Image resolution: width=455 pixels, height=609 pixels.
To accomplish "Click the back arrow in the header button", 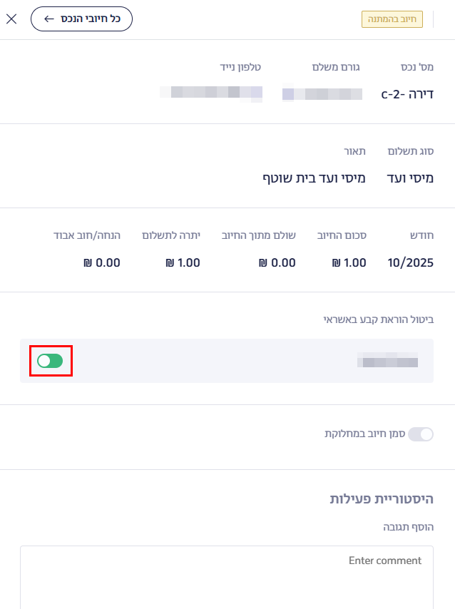I will pyautogui.click(x=49, y=19).
